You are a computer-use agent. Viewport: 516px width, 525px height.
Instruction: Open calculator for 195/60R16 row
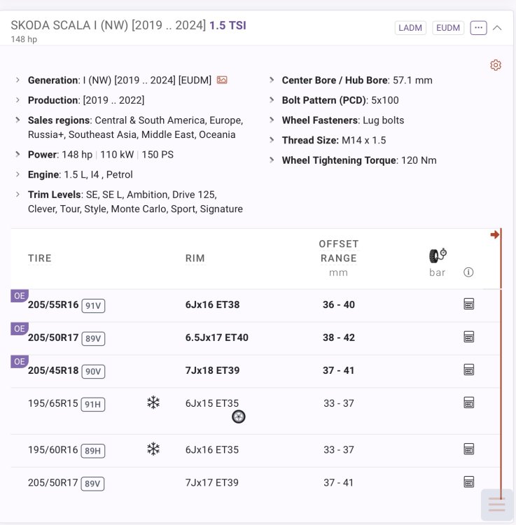469,449
